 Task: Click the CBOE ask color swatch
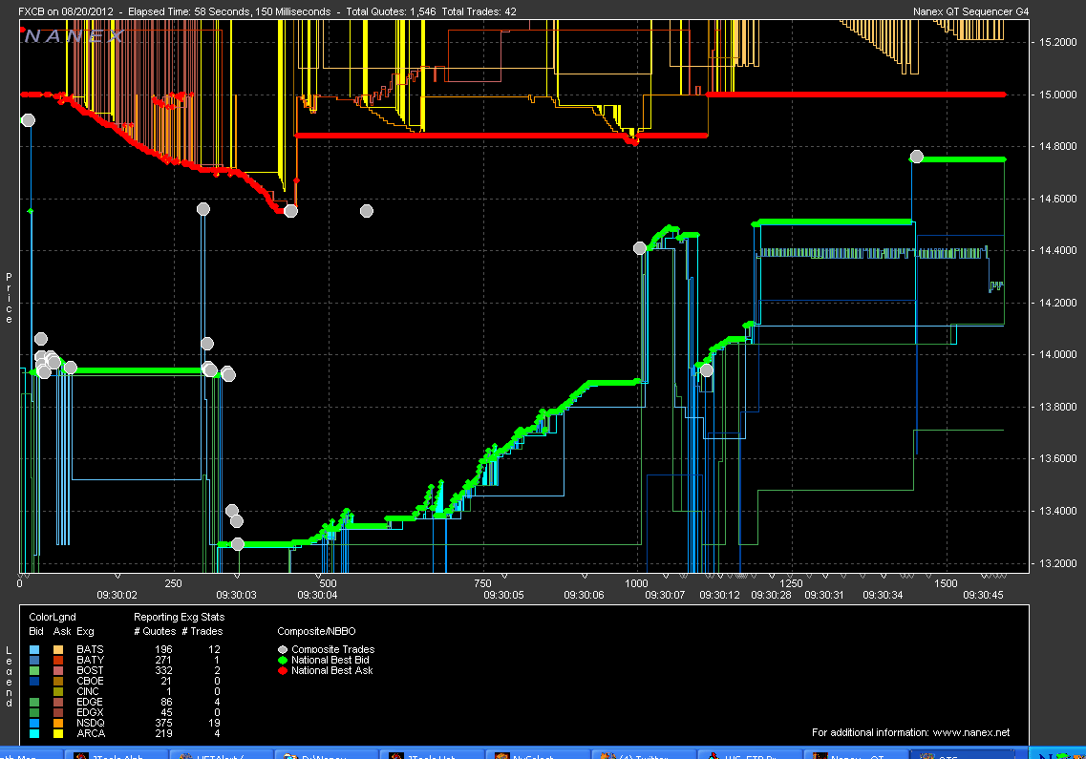[58, 681]
